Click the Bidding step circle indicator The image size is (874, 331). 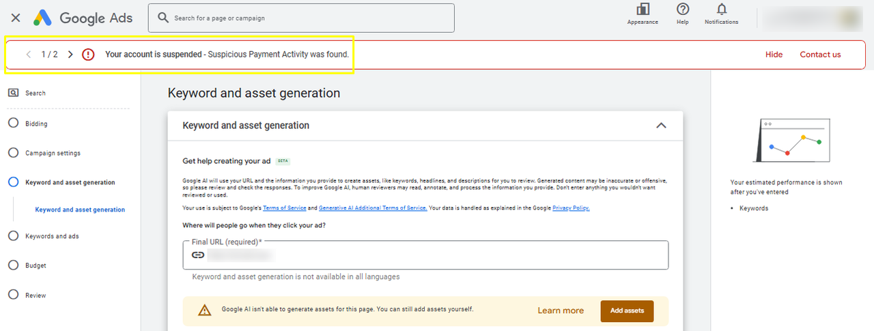13,124
